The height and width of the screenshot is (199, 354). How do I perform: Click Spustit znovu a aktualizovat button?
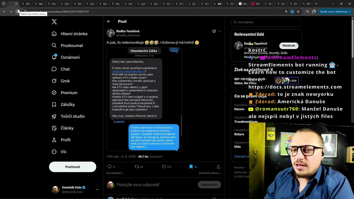click(334, 12)
